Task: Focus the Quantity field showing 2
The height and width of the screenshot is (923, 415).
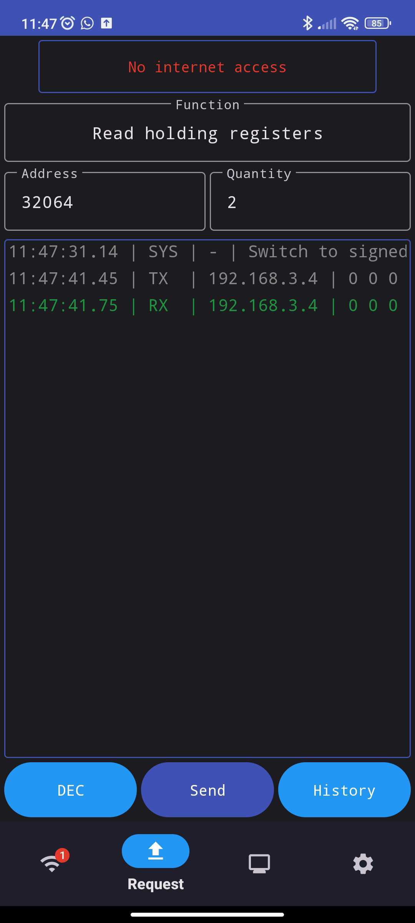Action: click(x=310, y=202)
